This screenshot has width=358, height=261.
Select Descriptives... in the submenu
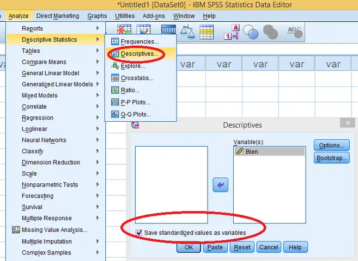point(141,54)
